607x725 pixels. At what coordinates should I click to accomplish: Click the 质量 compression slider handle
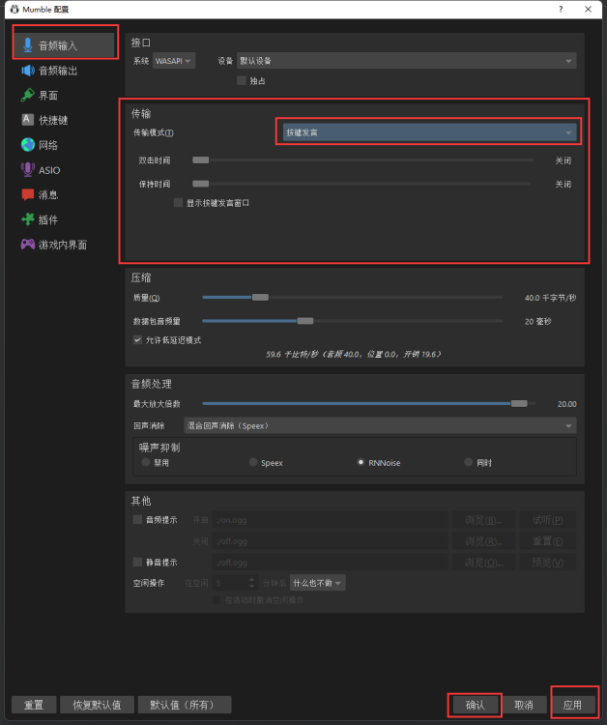[x=259, y=298]
